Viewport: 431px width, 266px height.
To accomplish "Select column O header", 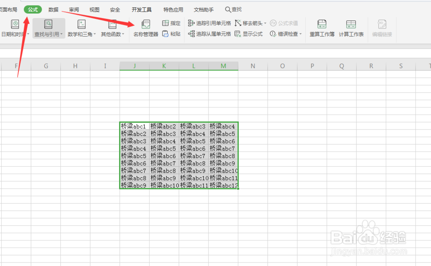I will click(x=283, y=66).
